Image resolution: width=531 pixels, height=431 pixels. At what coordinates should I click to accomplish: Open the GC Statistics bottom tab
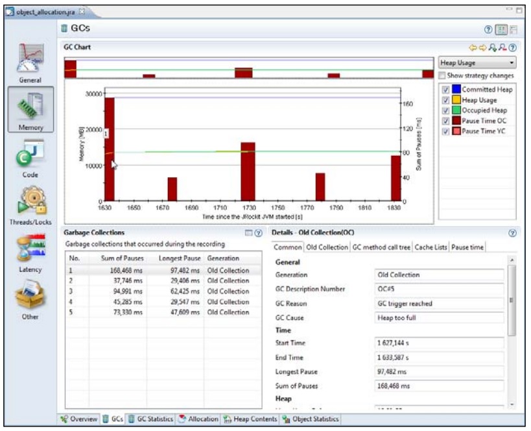[x=150, y=419]
